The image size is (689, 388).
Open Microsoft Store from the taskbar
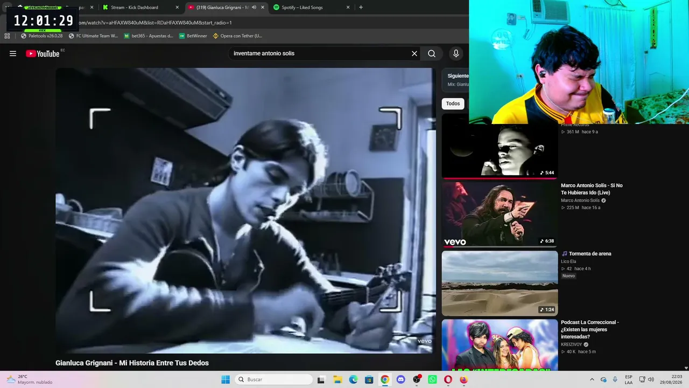pos(369,379)
